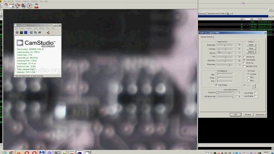Click the Gamma slider

tap(224, 53)
